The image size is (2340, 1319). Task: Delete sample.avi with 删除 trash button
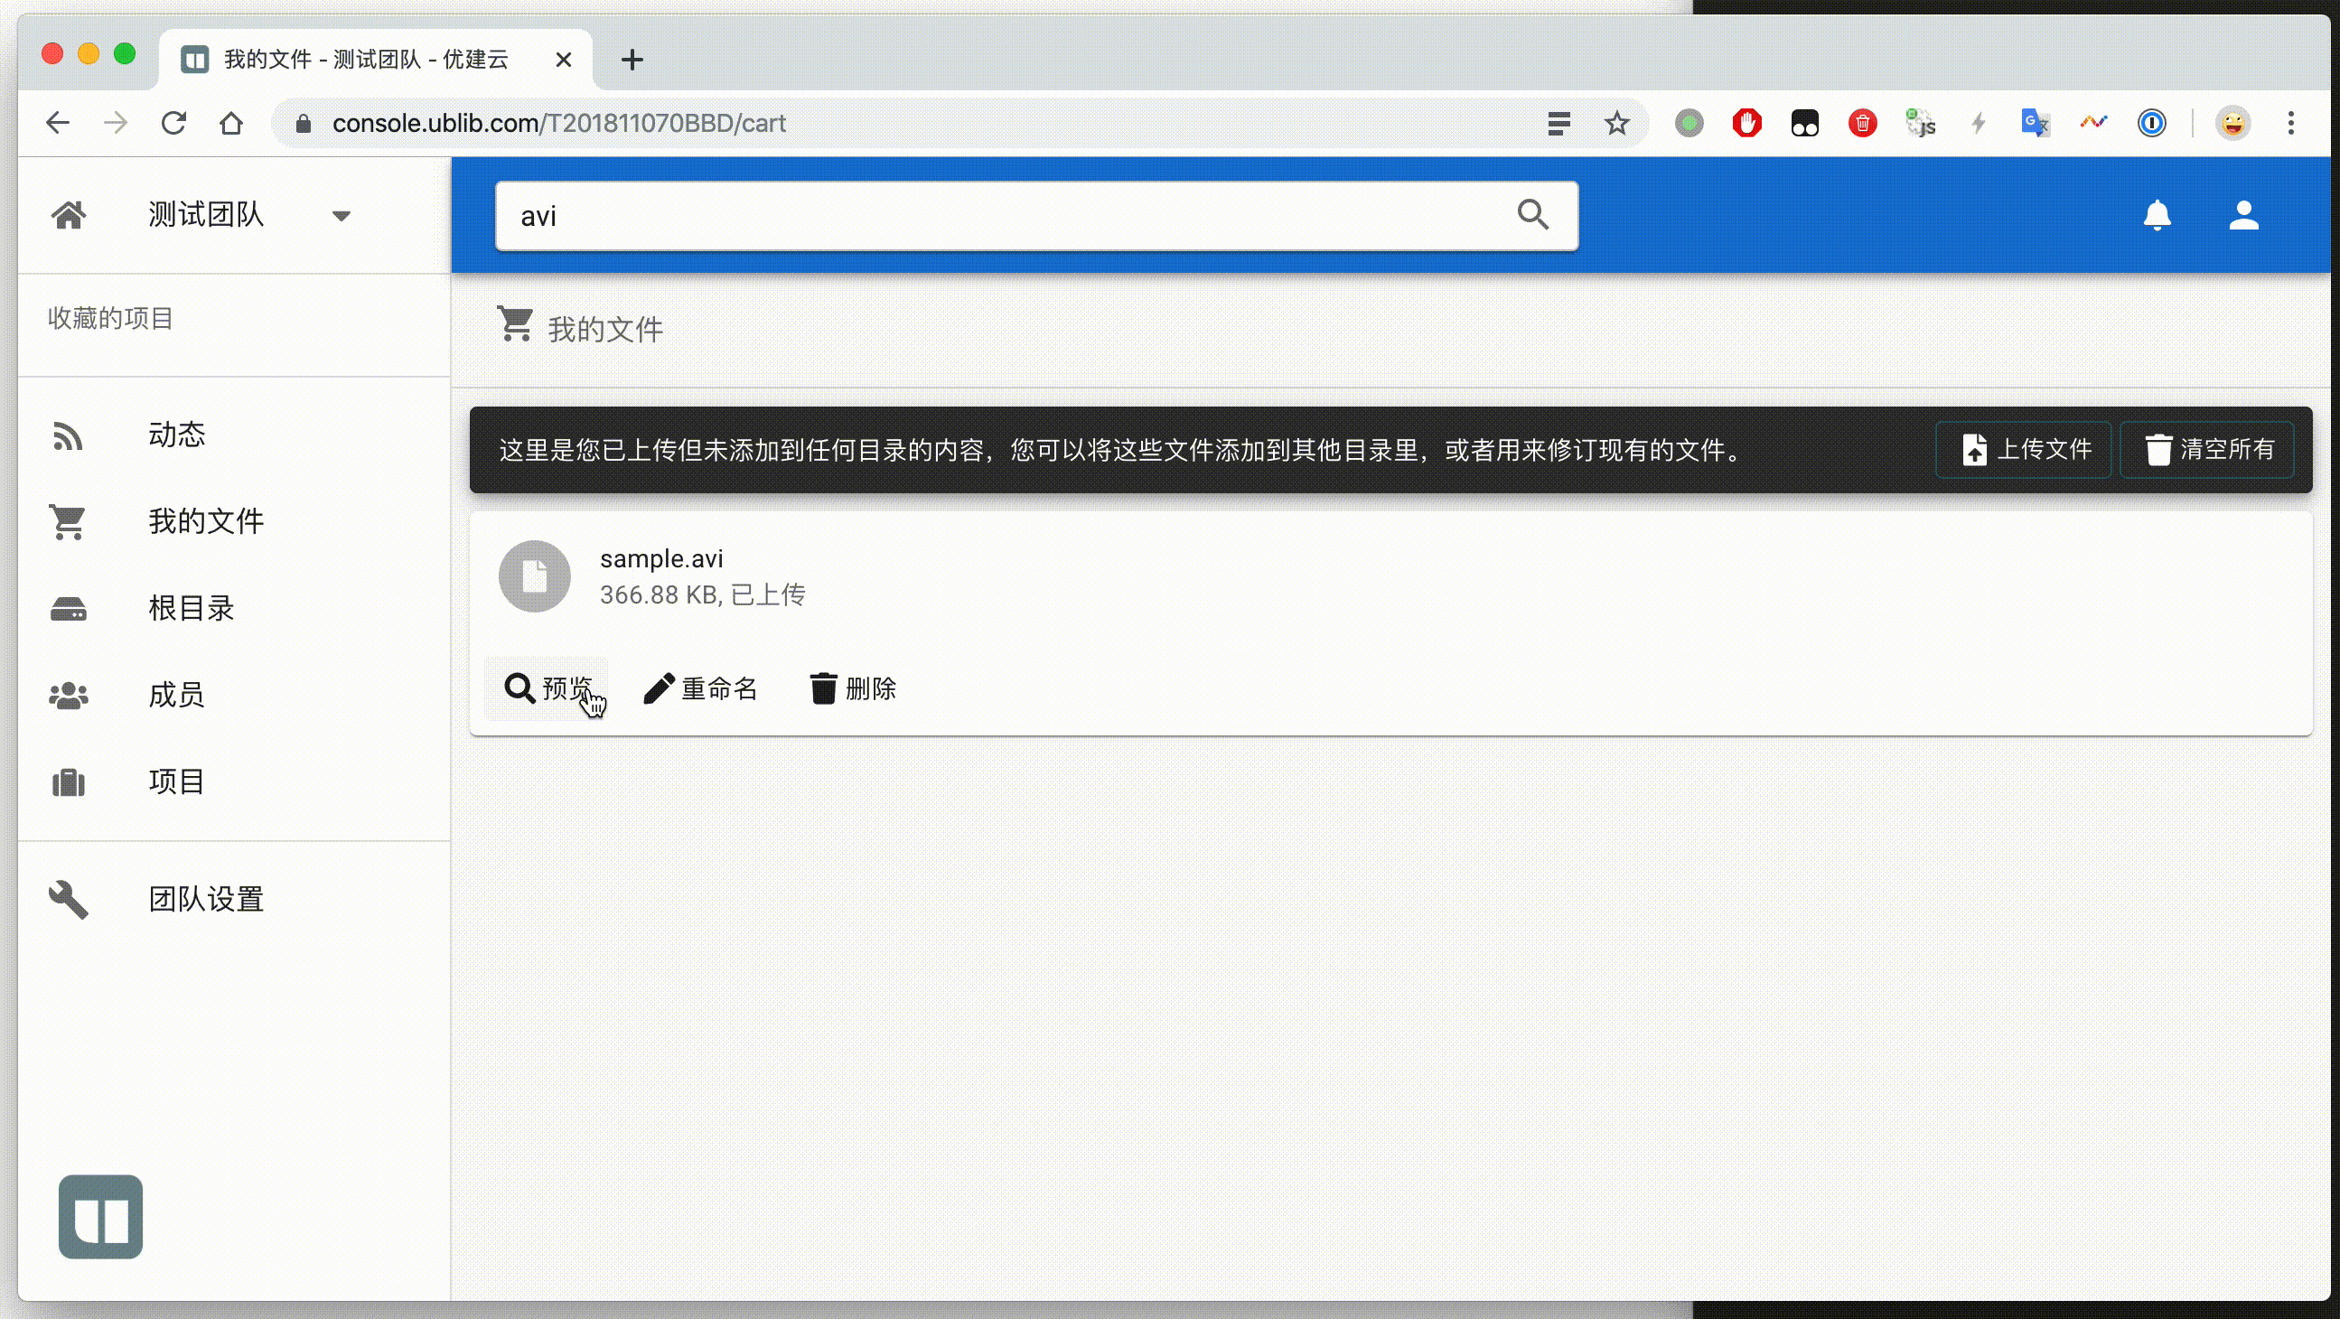852,688
